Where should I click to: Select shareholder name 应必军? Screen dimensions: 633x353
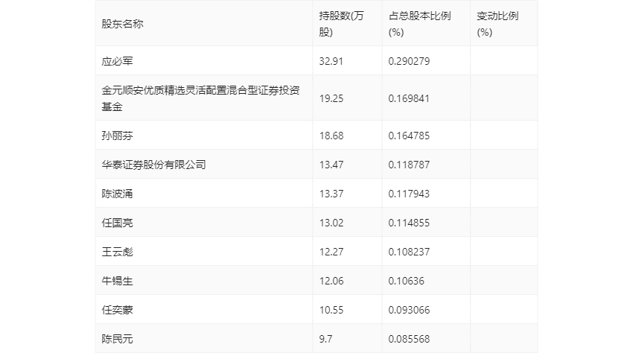[x=117, y=61]
